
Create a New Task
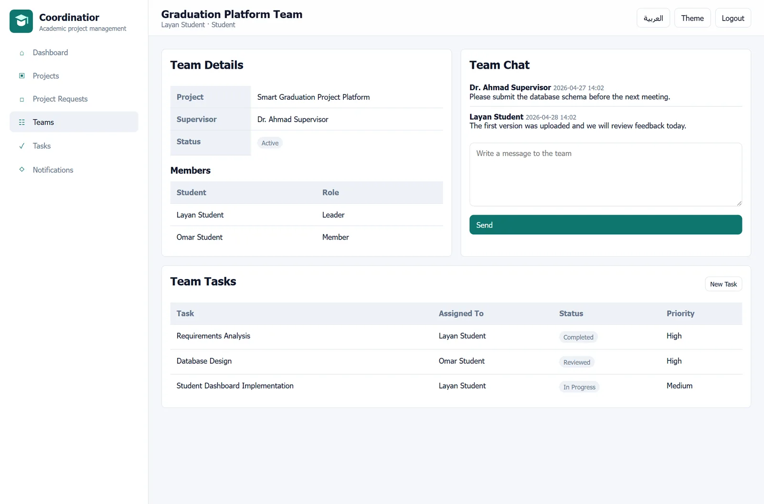(723, 284)
